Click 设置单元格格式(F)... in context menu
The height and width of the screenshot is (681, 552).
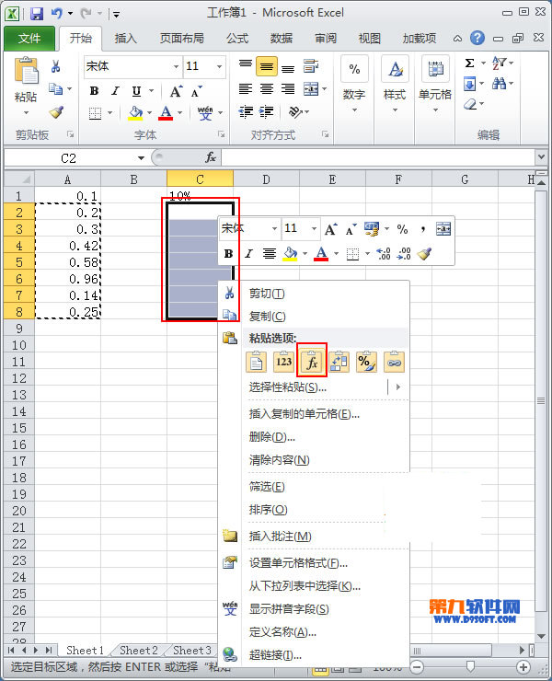(298, 563)
